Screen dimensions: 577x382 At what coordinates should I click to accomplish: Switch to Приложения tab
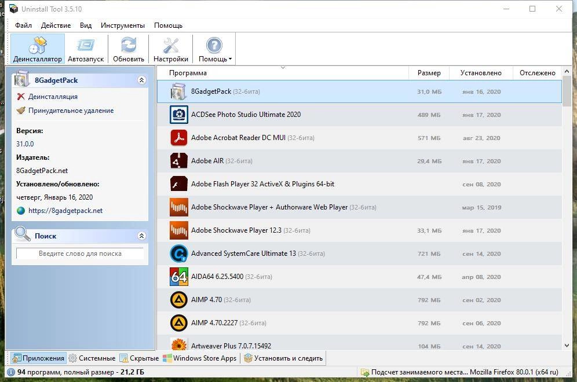(x=38, y=358)
